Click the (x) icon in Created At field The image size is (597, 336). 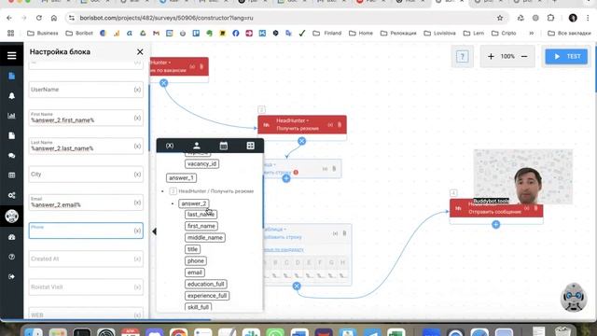(x=137, y=259)
